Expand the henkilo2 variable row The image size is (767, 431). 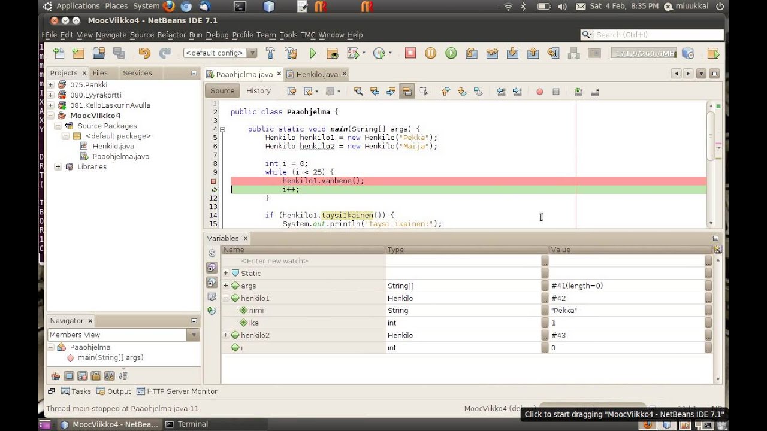coord(226,335)
